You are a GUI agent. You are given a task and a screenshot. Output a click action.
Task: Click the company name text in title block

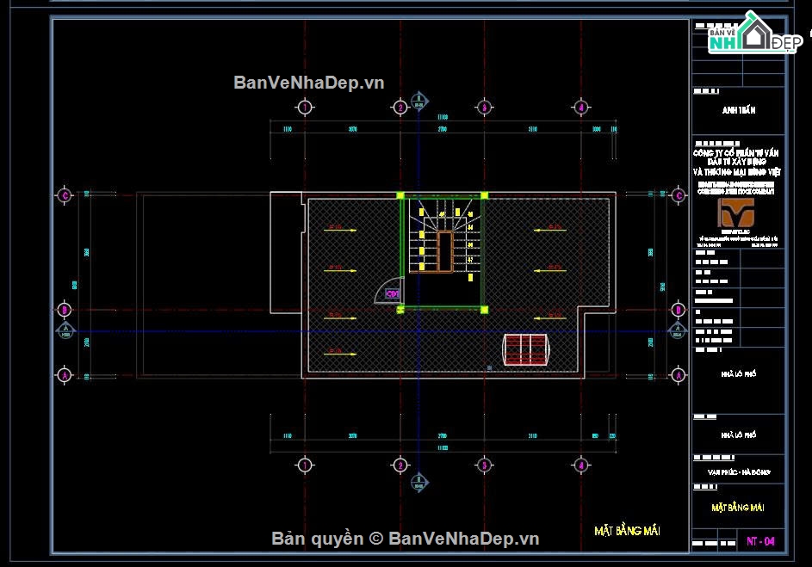pos(736,162)
